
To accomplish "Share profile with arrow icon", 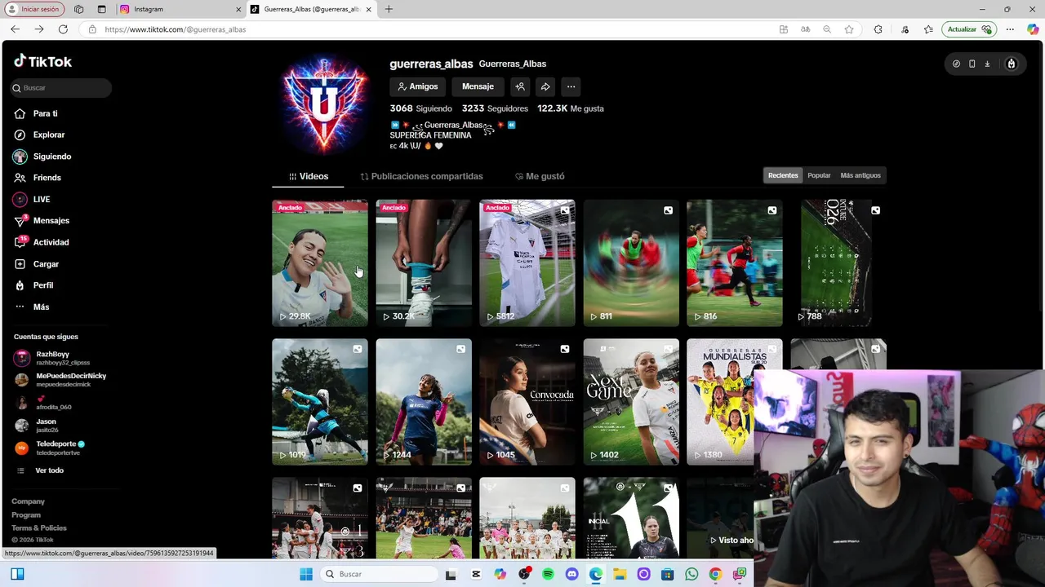I will (x=545, y=86).
